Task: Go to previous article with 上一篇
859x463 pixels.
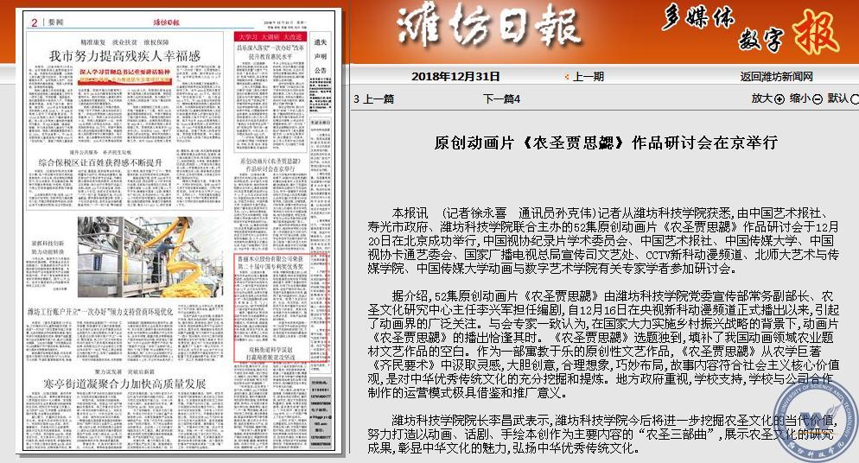Action: click(x=378, y=99)
